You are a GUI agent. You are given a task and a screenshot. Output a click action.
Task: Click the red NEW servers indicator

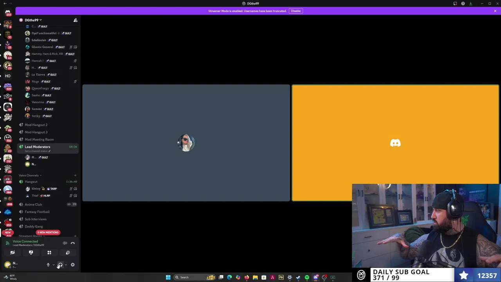tap(7, 233)
